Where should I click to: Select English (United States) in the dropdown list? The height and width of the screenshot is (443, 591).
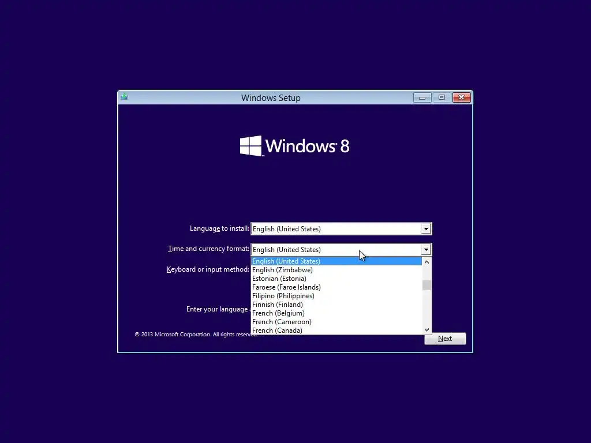click(x=336, y=261)
